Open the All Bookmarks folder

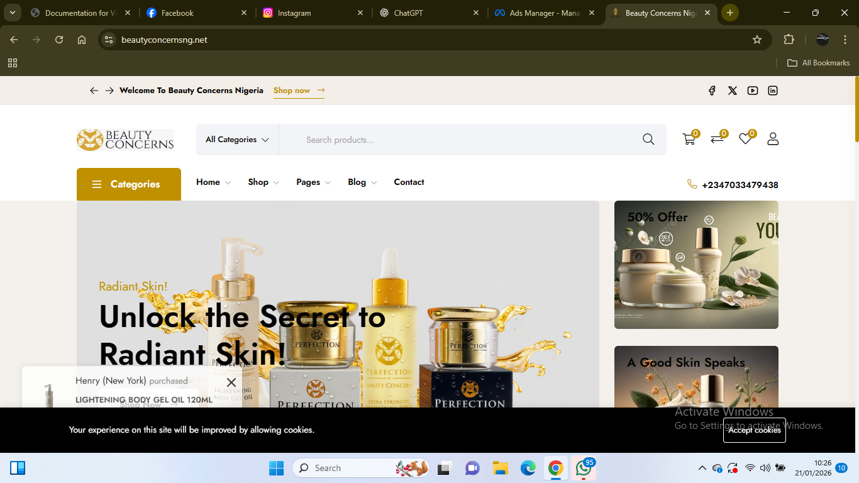click(x=819, y=63)
